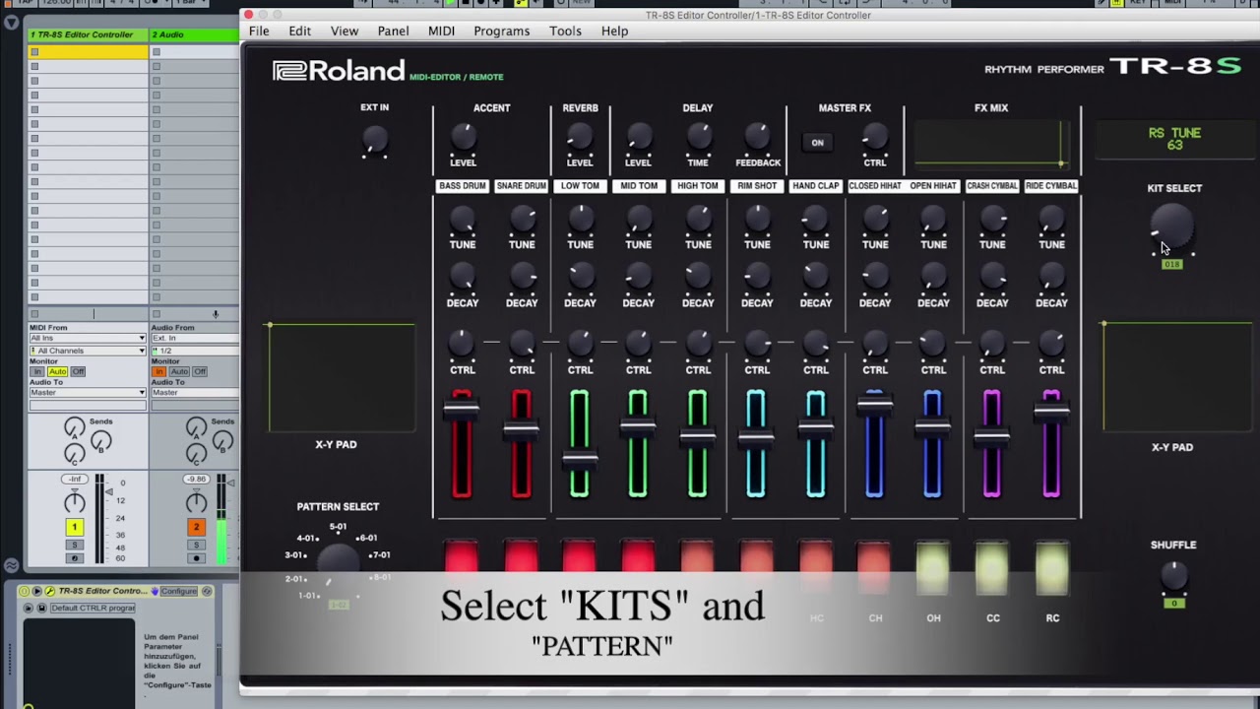Open track 2 Audio To Master dropdown
Image resolution: width=1260 pixels, height=709 pixels.
194,392
